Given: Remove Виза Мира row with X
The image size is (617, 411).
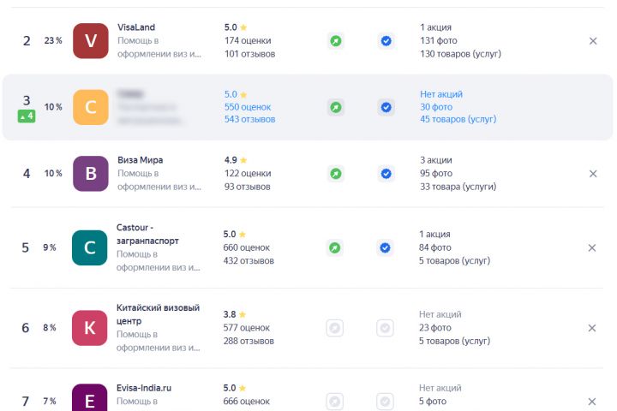Looking at the screenshot, I should (592, 174).
